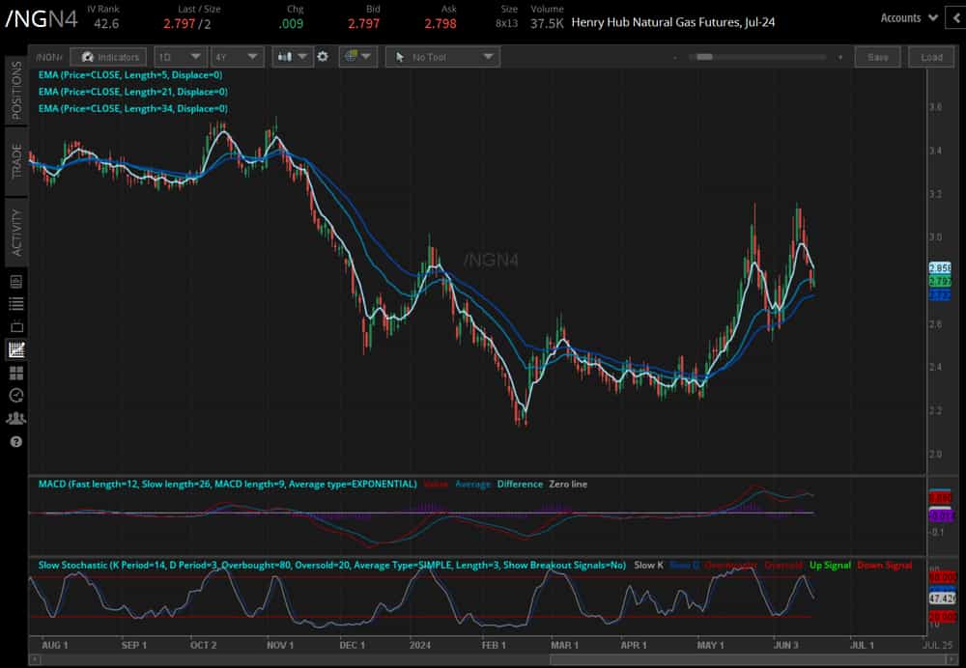Click the grid layout sidebar icon

15,372
